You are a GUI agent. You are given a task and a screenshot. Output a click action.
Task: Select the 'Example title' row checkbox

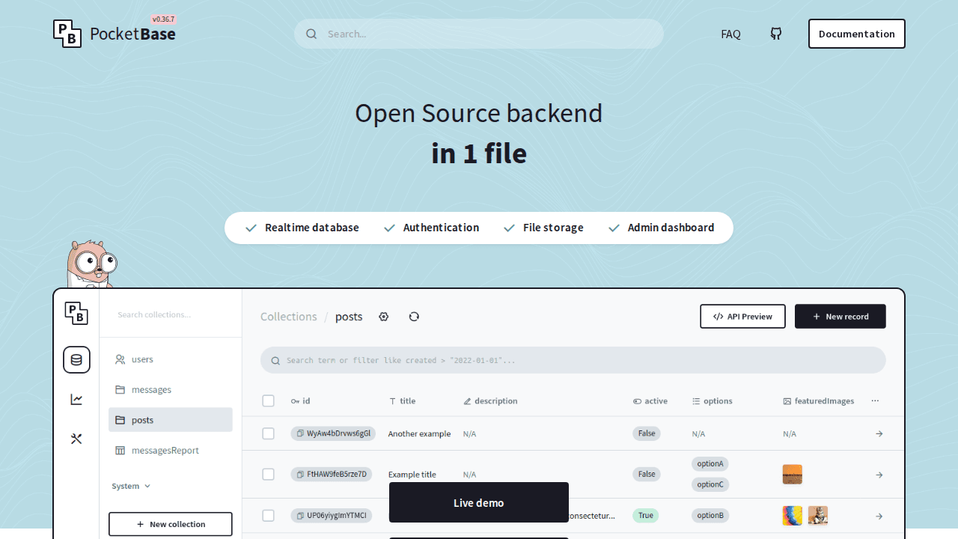(x=269, y=475)
